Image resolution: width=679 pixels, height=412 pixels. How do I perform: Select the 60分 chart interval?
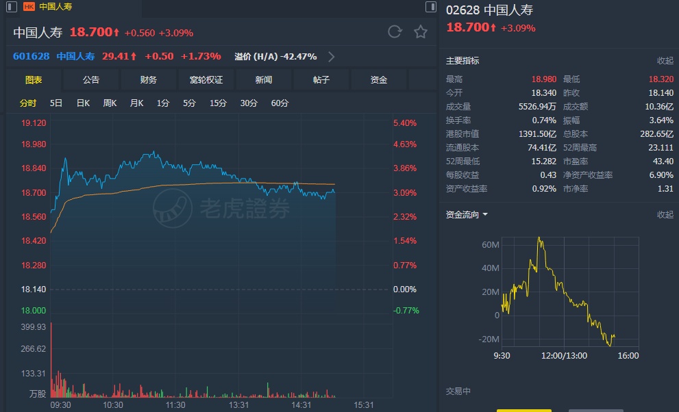280,103
